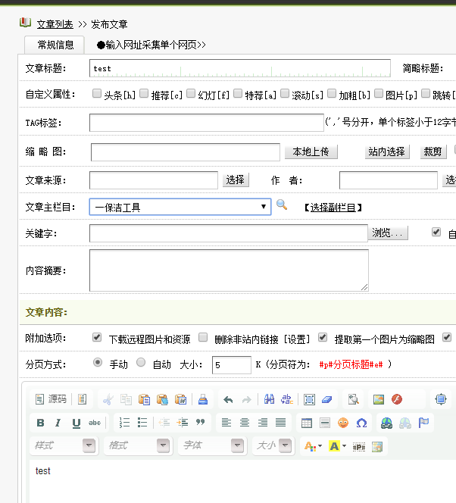456x503 pixels.
Task: Insert a bulleted list
Action: pos(142,423)
